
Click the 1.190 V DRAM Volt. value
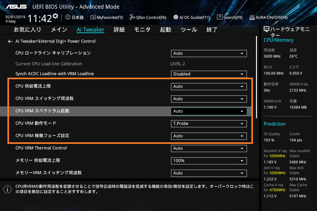(270, 107)
